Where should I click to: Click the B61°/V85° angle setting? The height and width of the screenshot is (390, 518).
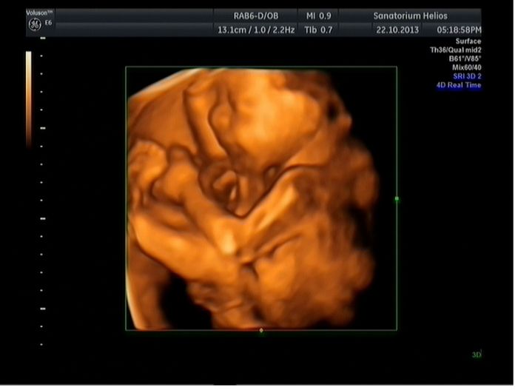tap(464, 59)
